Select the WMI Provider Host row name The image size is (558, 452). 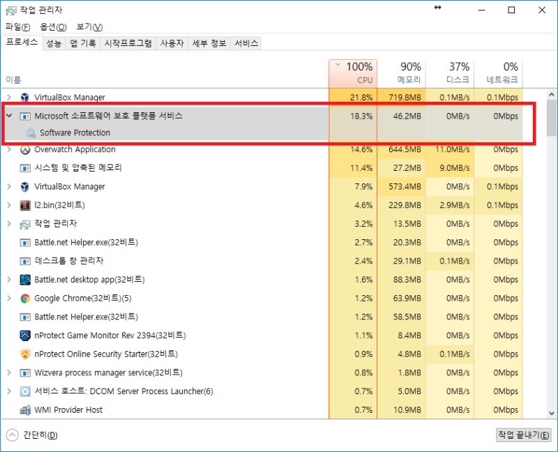[x=68, y=410]
